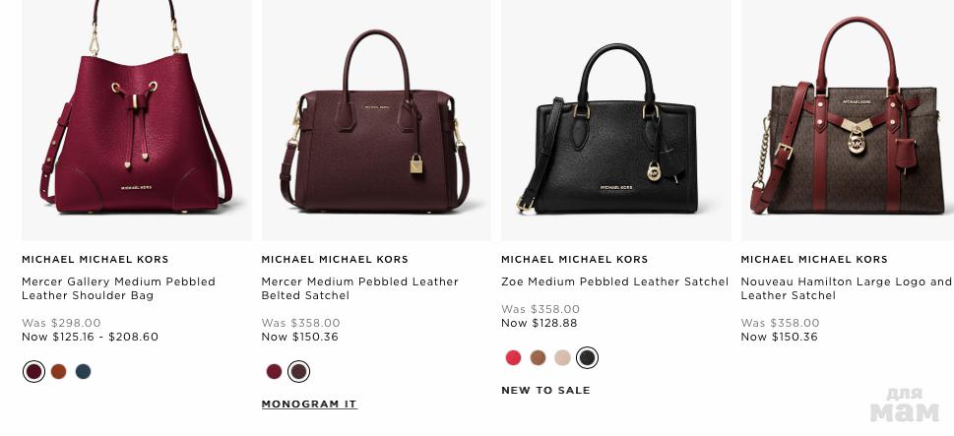Open the MONOGRAM IT link
The width and height of the screenshot is (954, 436).
click(309, 405)
